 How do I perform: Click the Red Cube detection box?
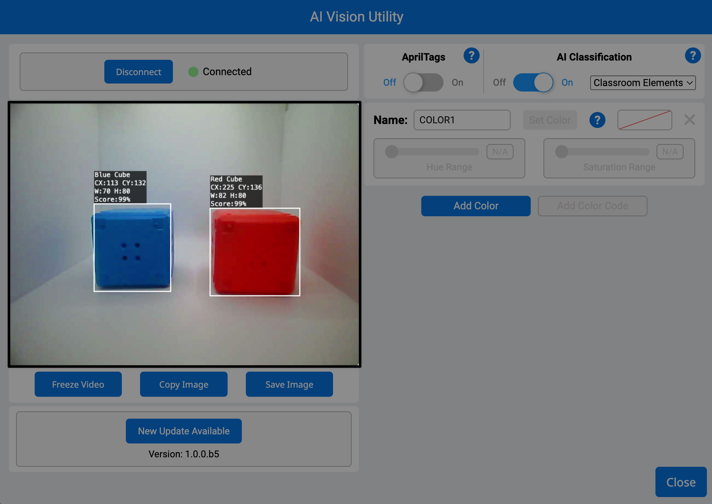[254, 252]
